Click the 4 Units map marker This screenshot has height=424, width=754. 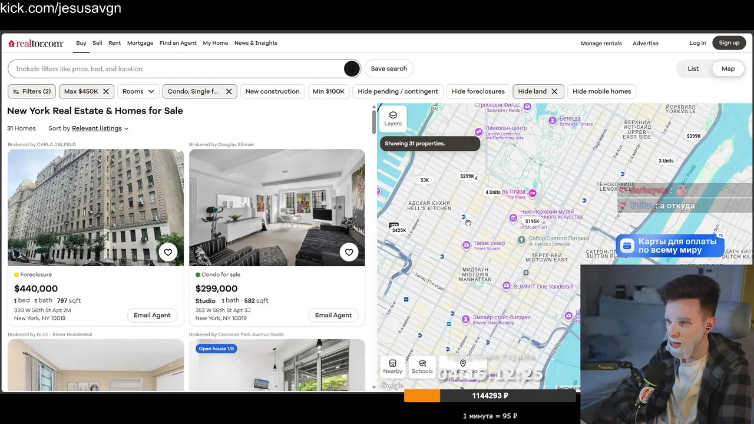[x=493, y=192]
